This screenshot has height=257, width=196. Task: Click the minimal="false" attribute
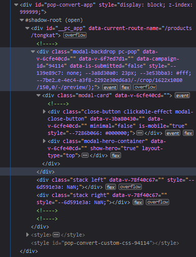point(113,126)
